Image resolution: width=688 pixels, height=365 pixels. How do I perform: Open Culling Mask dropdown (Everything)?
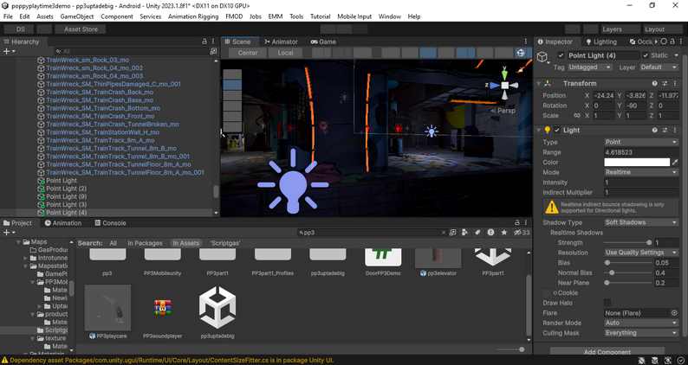[x=641, y=333]
